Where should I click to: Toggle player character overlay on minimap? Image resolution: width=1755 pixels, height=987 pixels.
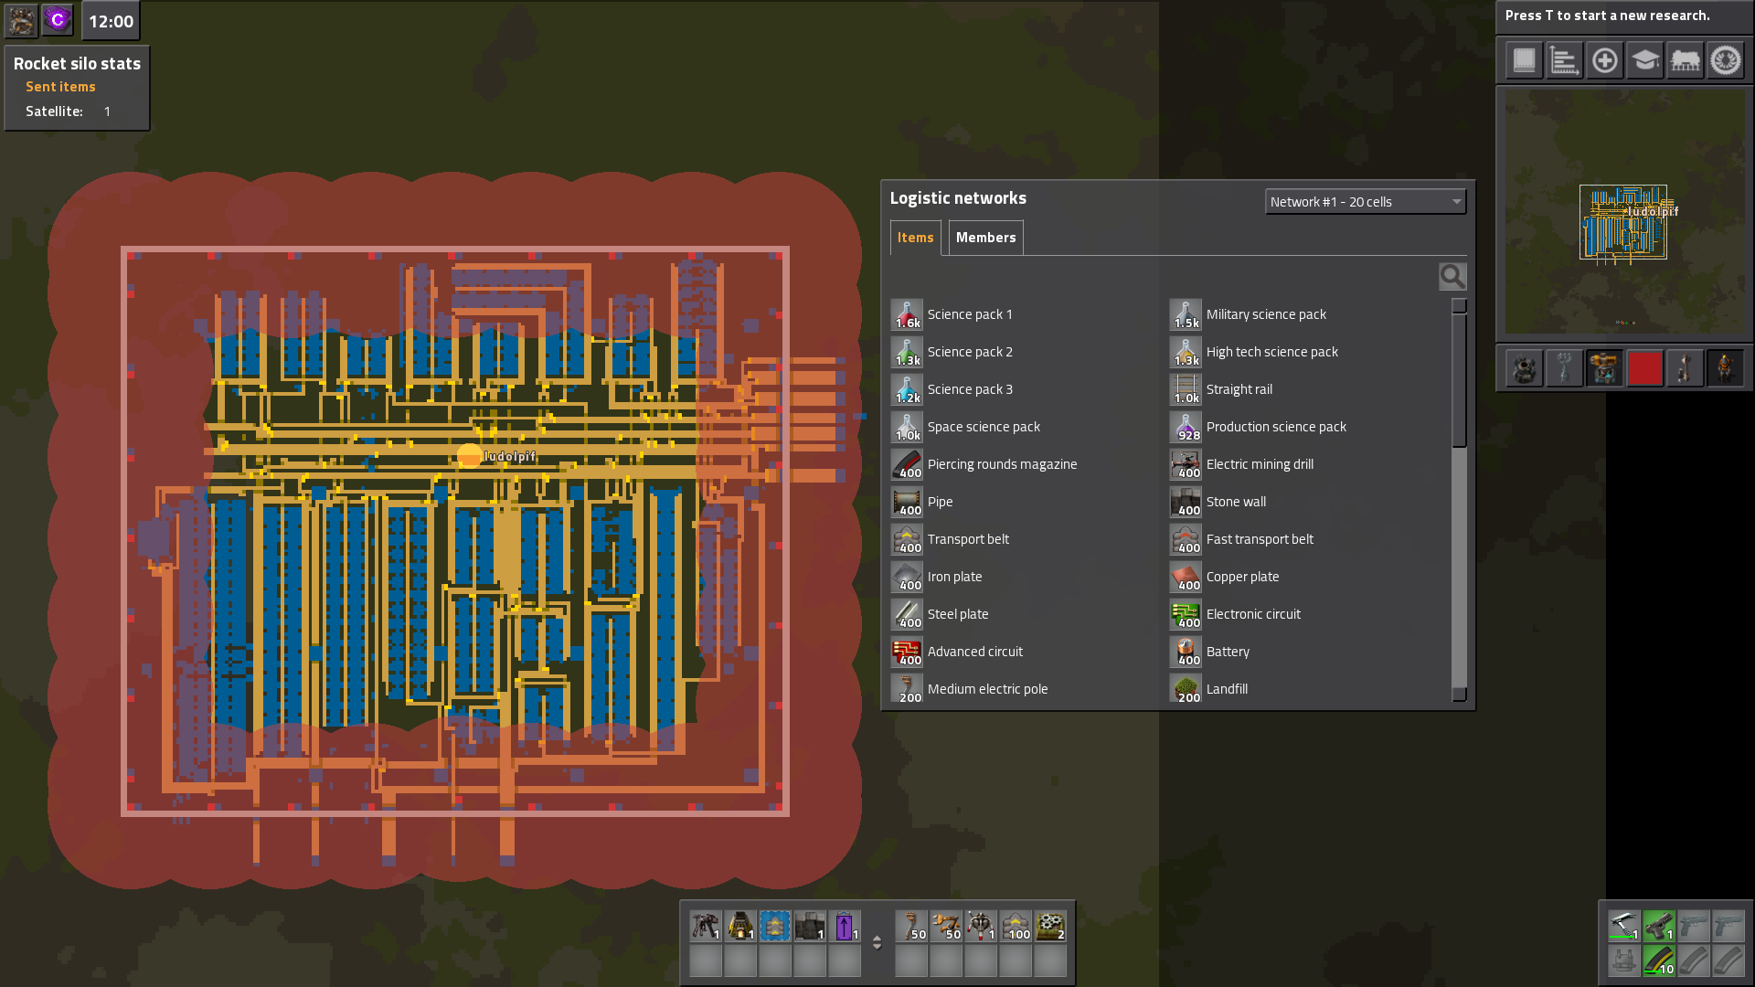coord(1725,368)
